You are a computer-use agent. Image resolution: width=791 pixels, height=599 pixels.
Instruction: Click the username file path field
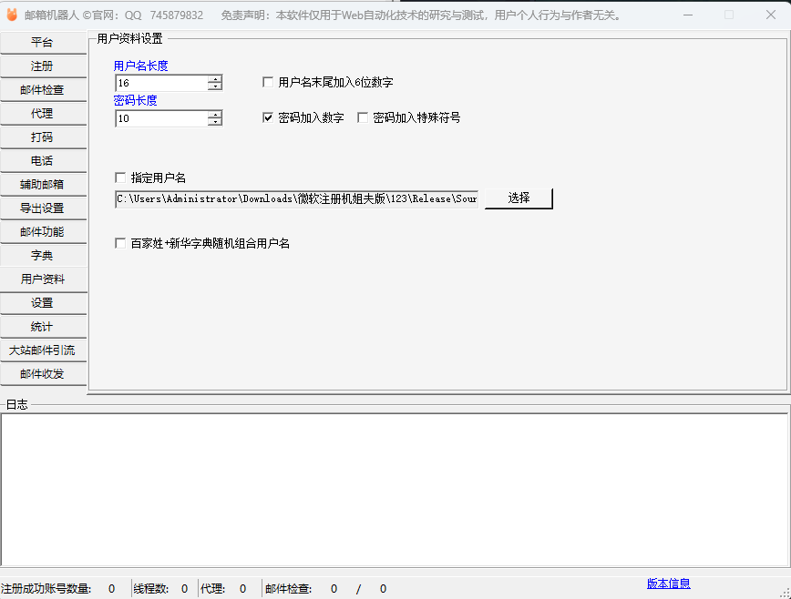tap(296, 198)
